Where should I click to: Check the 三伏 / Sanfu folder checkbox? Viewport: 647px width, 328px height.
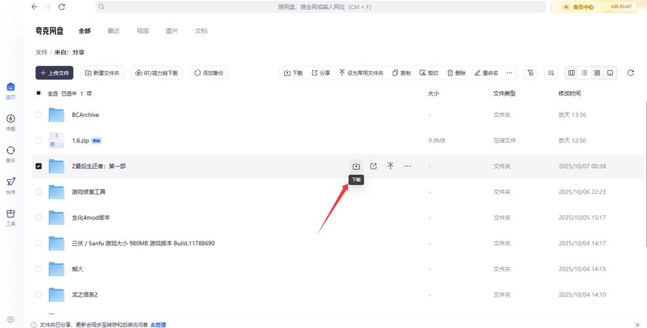38,243
